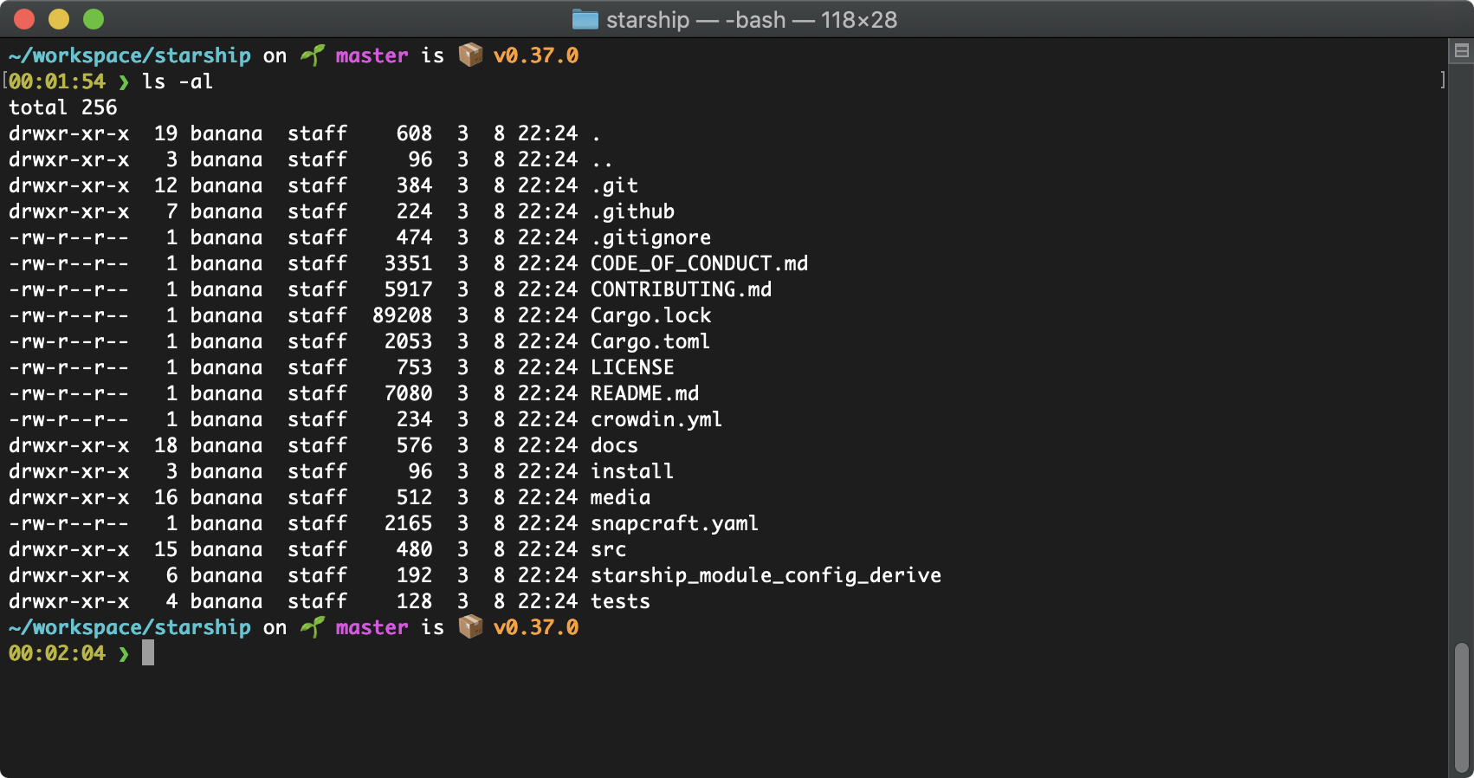The height and width of the screenshot is (778, 1474).
Task: Click the 'starship_module_config_derive' directory name
Action: click(766, 575)
